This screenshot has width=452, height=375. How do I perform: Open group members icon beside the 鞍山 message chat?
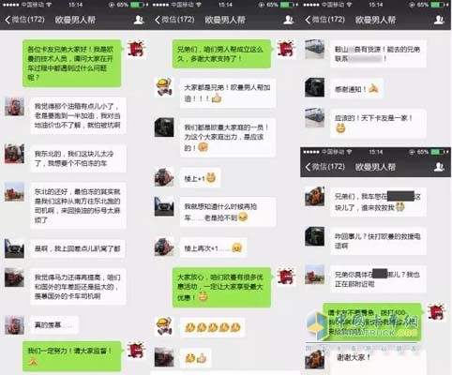(439, 20)
